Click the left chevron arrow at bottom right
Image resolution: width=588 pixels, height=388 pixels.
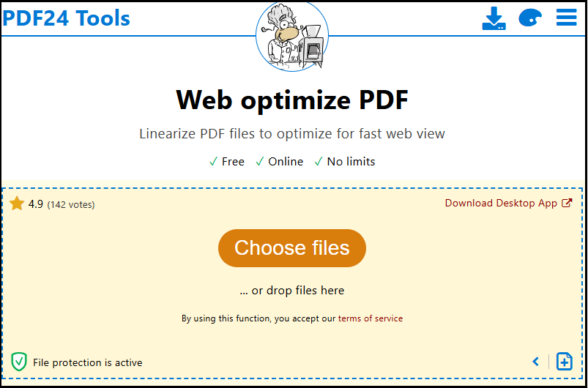[x=536, y=362]
